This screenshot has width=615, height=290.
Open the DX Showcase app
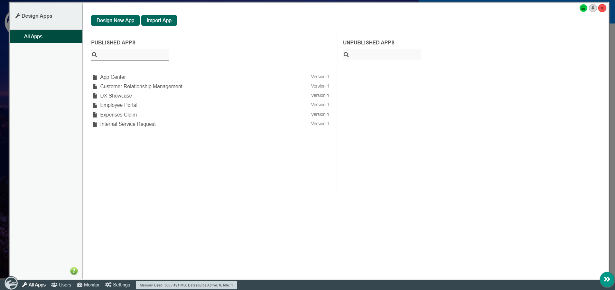(116, 96)
